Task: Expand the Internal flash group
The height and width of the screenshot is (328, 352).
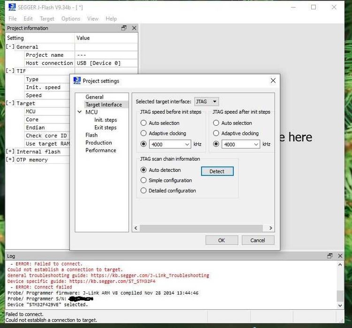Action: click(x=10, y=152)
